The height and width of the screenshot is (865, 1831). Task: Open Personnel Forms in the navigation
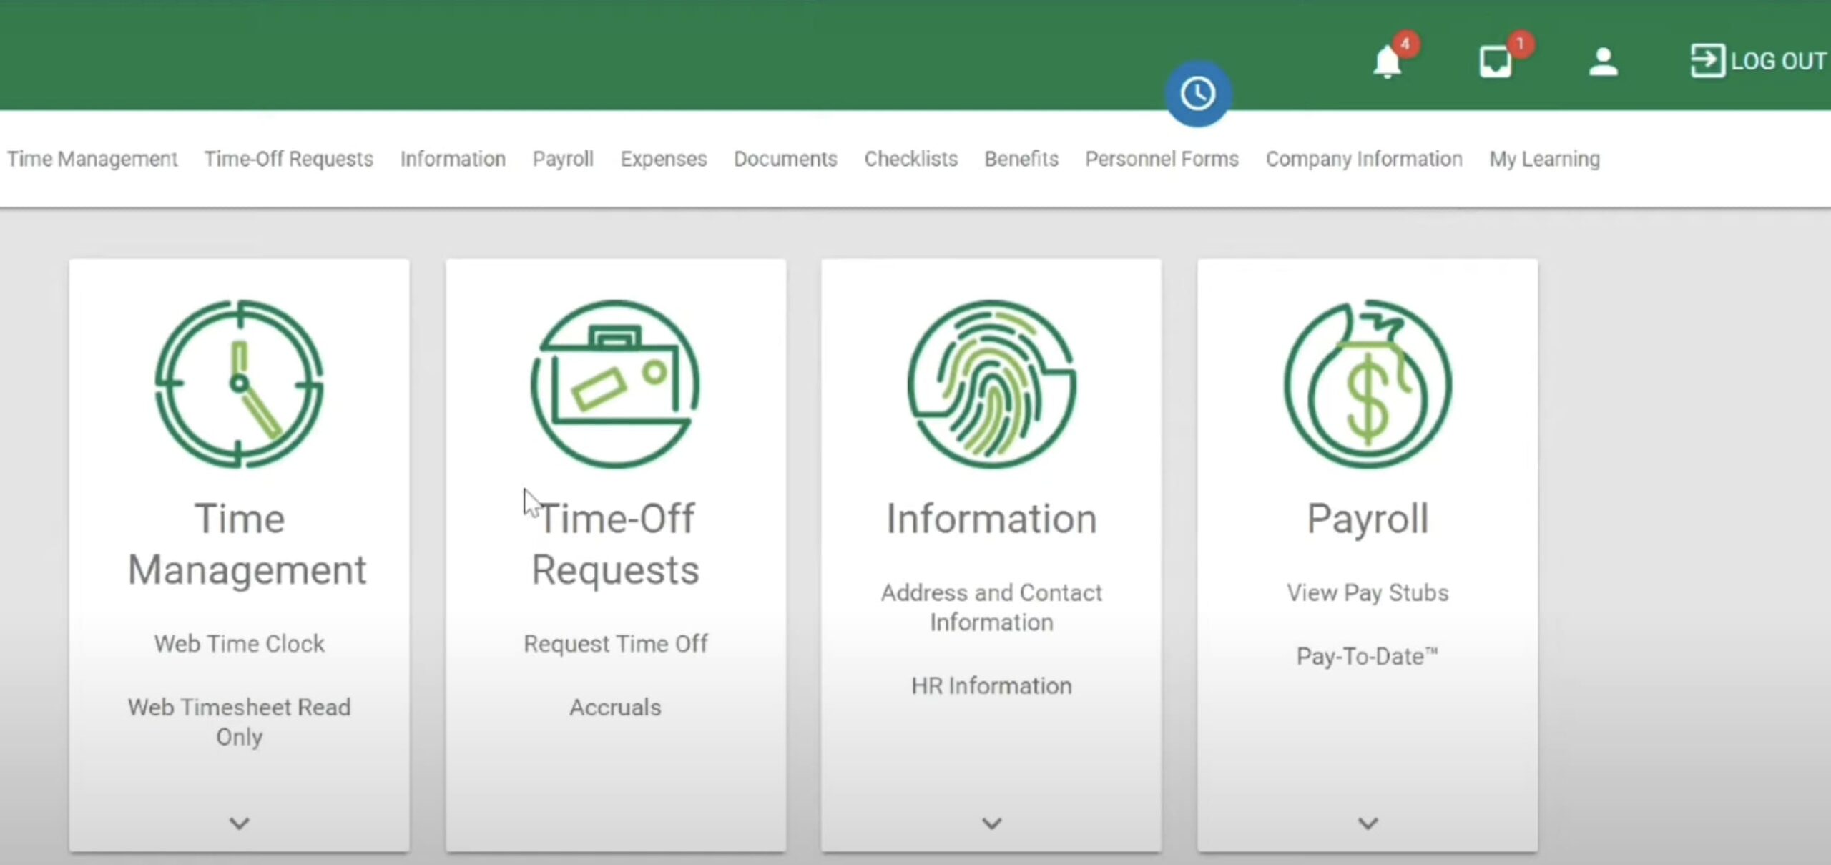point(1162,159)
